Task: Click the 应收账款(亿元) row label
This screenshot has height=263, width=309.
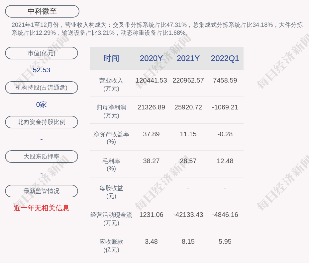Action: [111, 245]
